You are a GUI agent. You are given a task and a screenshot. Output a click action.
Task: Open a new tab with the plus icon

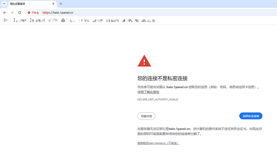click(x=60, y=4)
